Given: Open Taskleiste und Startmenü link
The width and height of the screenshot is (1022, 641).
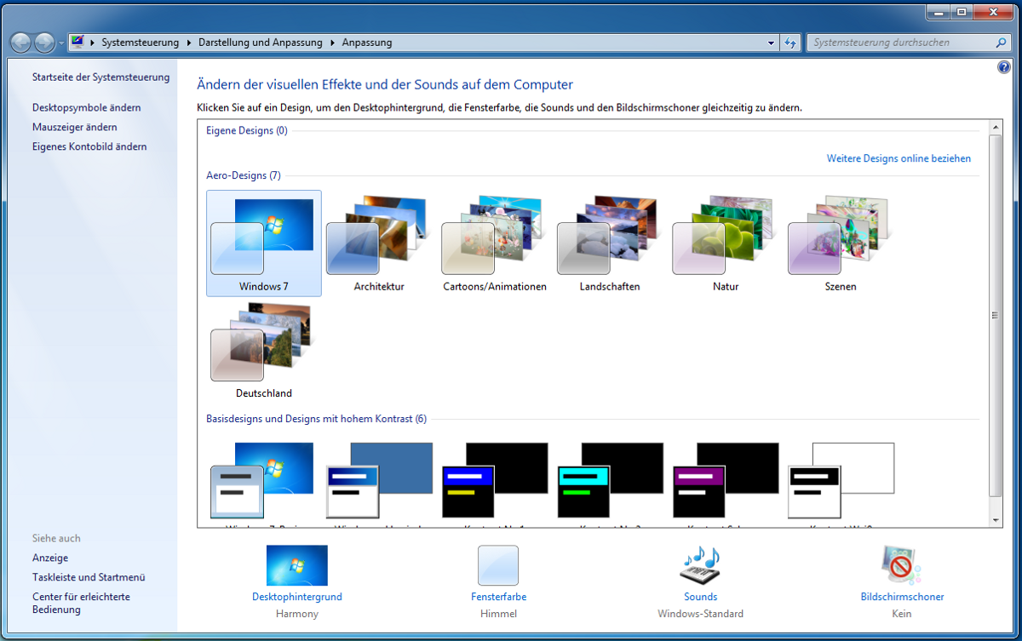Looking at the screenshot, I should pos(89,577).
